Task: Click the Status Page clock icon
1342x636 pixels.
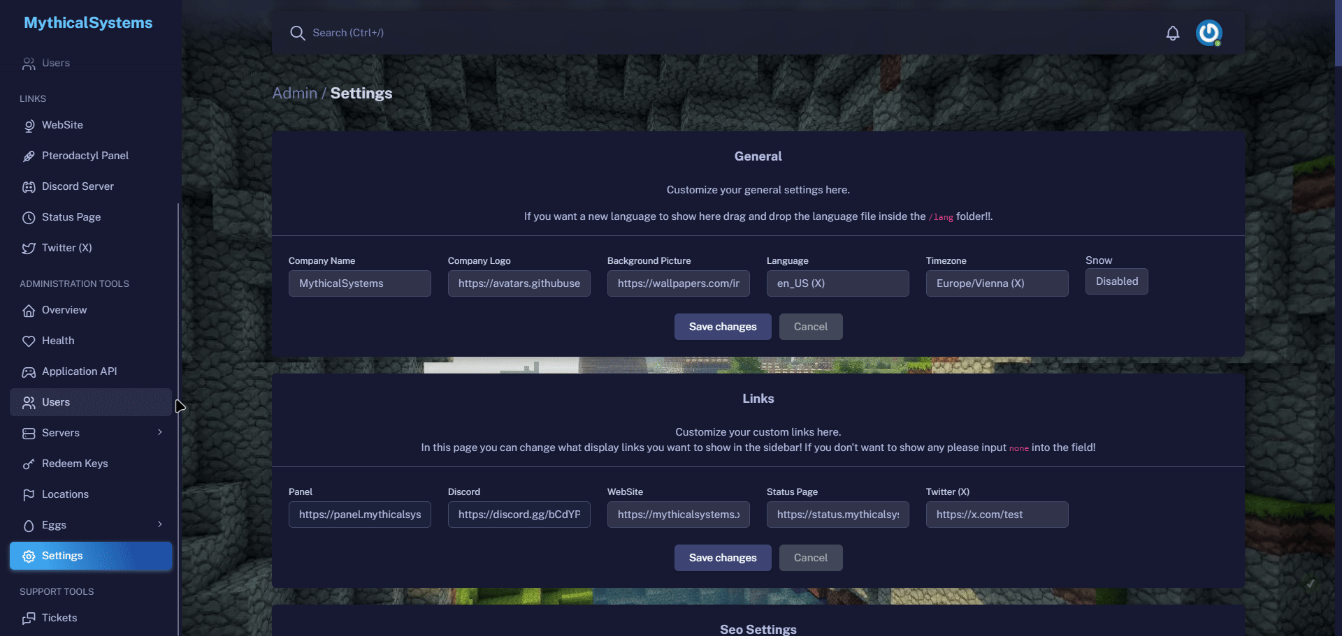Action: pos(29,218)
